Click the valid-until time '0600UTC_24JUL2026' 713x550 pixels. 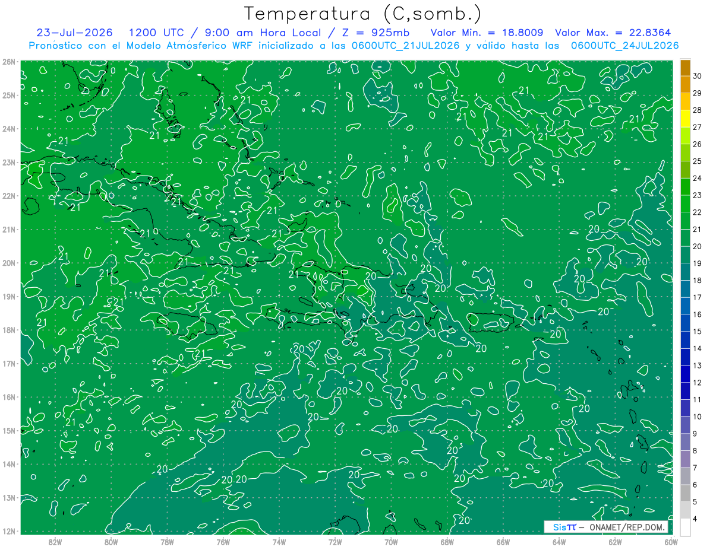(x=624, y=46)
